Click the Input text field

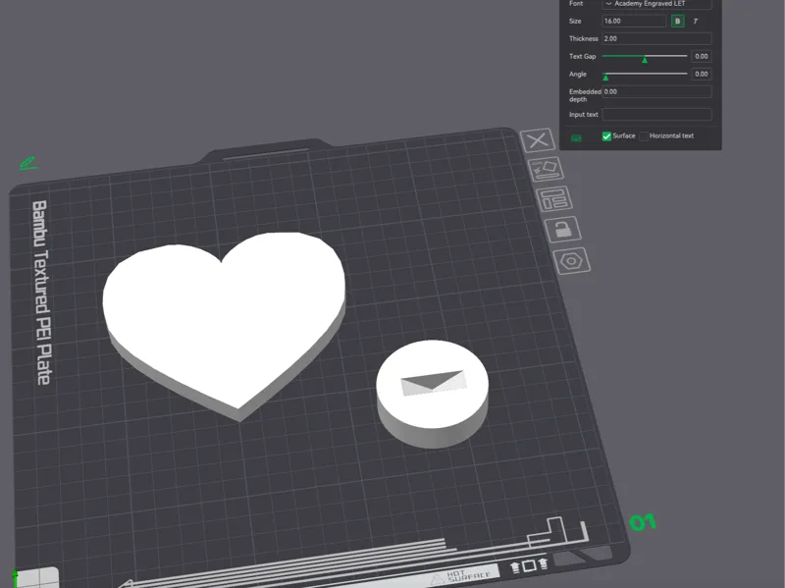656,115
